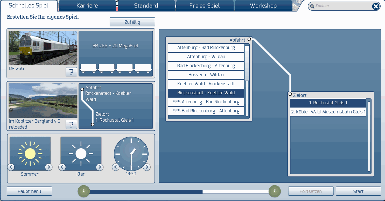Select previous season left of Sommer
Viewport: 385px width, 201px height.
click(11, 167)
